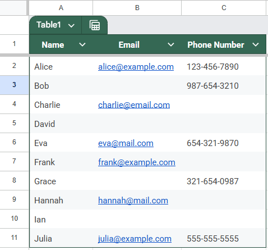Image resolution: width=268 pixels, height=250 pixels.
Task: Open the frank@example.com email link
Action: click(137, 162)
